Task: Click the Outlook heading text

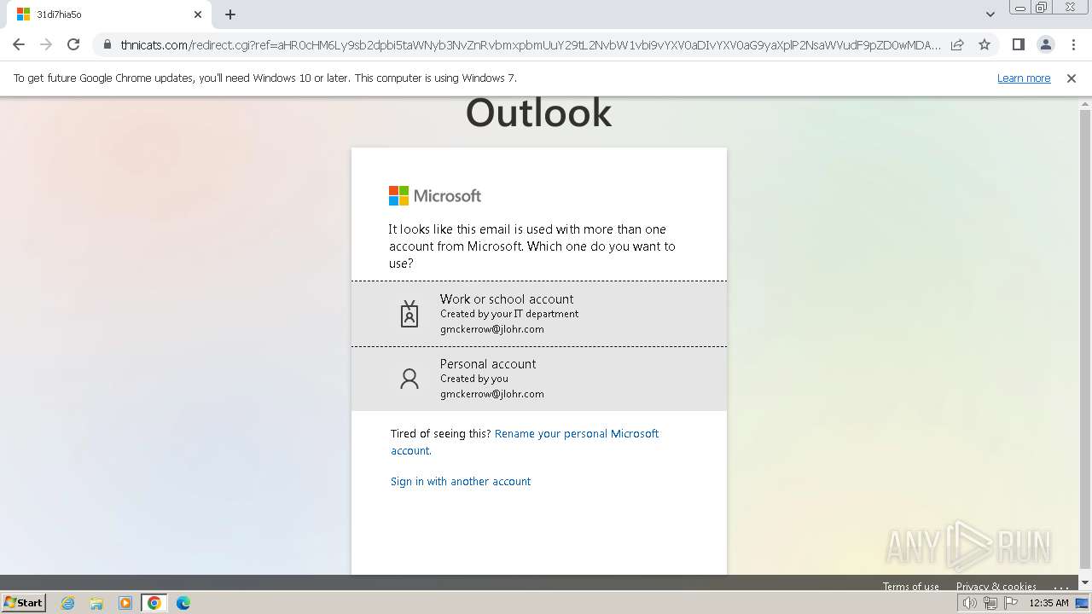Action: tap(539, 113)
